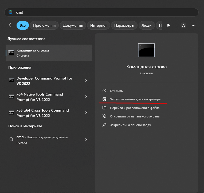
Task: Click the x64 Native Tools icon
Action: click(x=11, y=97)
